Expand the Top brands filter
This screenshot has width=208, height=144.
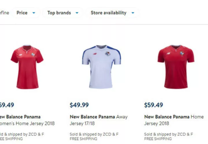[63, 13]
